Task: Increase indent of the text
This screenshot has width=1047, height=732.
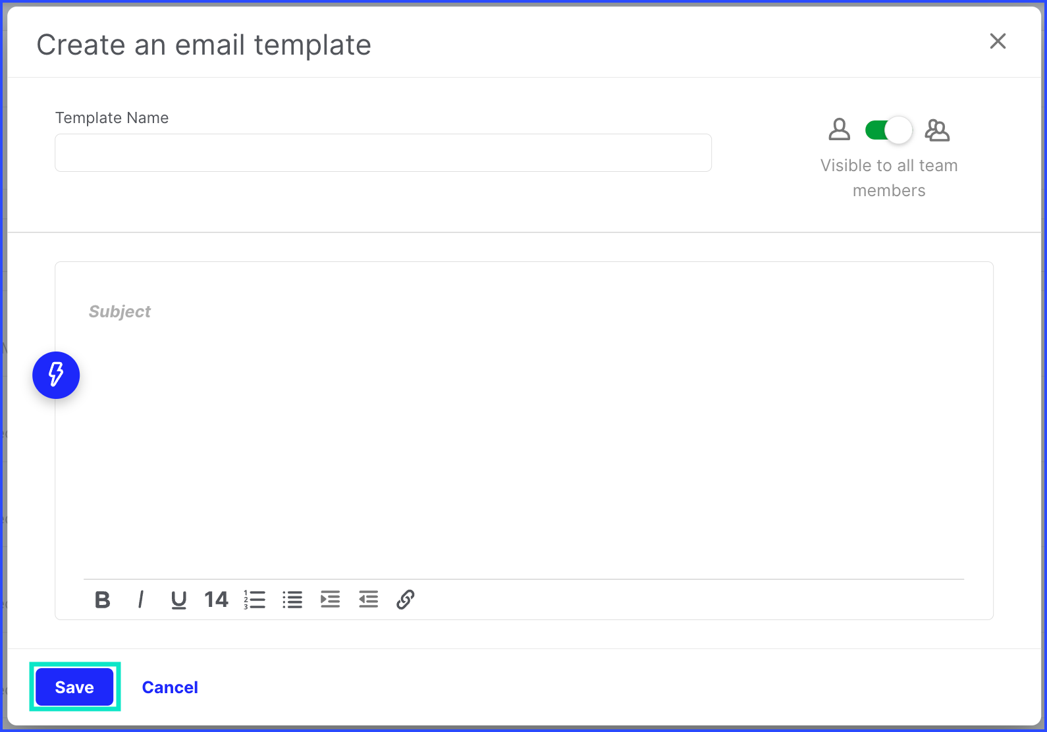Action: pyautogui.click(x=331, y=600)
